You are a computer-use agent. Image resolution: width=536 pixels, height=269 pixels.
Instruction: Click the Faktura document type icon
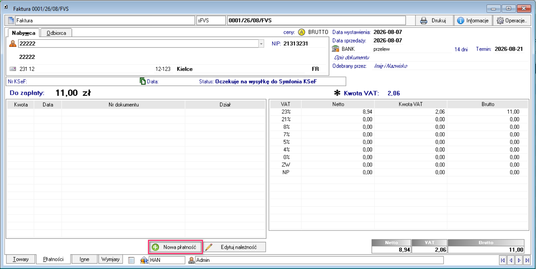pos(11,20)
